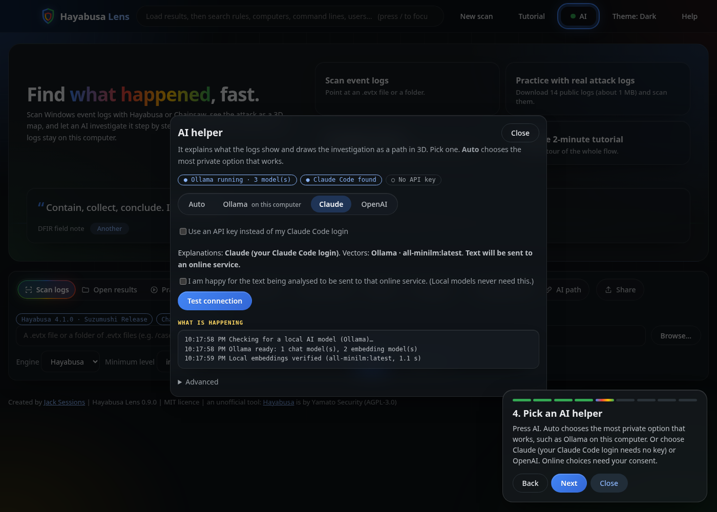Click the Open results folder icon
717x512 pixels.
pos(86,290)
